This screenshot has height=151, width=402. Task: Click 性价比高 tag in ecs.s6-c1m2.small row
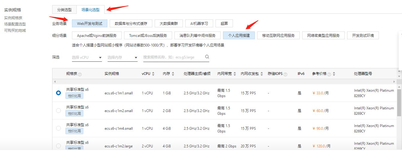pyautogui.click(x=75, y=114)
